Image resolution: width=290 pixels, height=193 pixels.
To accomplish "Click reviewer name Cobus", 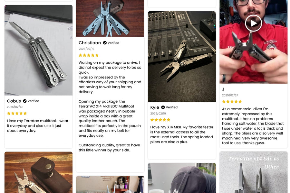I will [x=14, y=101].
